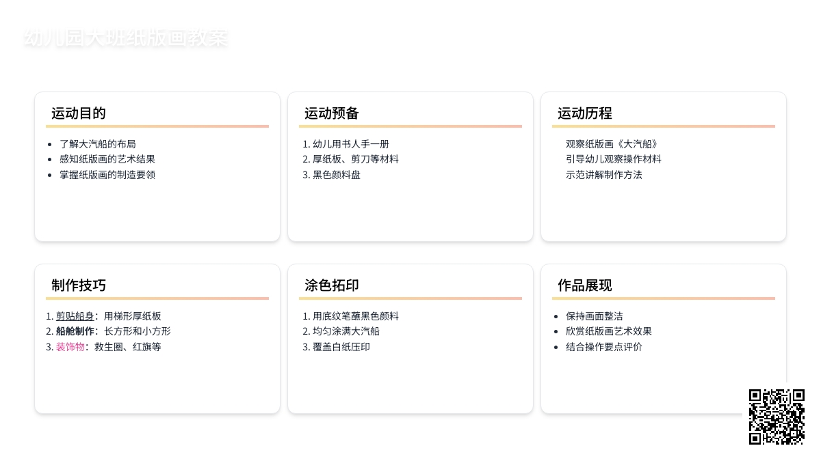Click the QR code image
821x461 pixels.
[x=777, y=417]
